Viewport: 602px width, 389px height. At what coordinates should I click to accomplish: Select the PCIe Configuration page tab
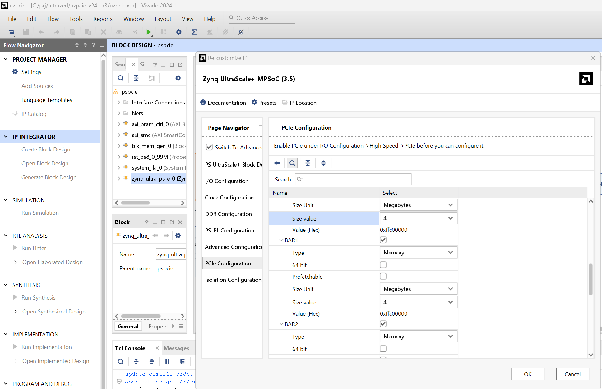tap(228, 263)
